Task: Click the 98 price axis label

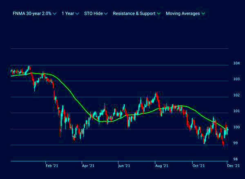Action: tap(236, 159)
